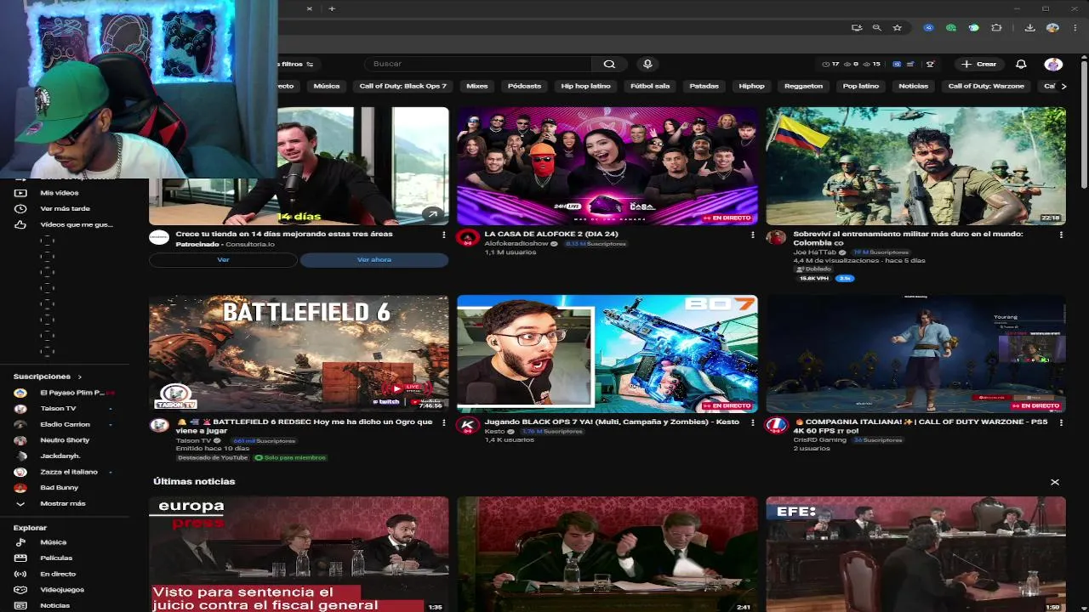Open options for LA CASA DE ALOFOKE 2 video
1089x612 pixels.
click(x=752, y=235)
